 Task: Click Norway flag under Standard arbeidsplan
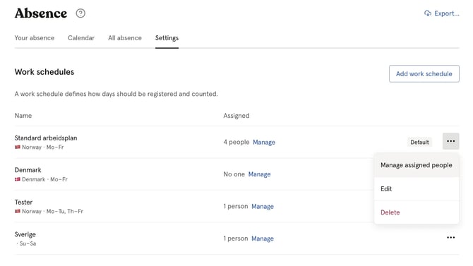pos(18,147)
